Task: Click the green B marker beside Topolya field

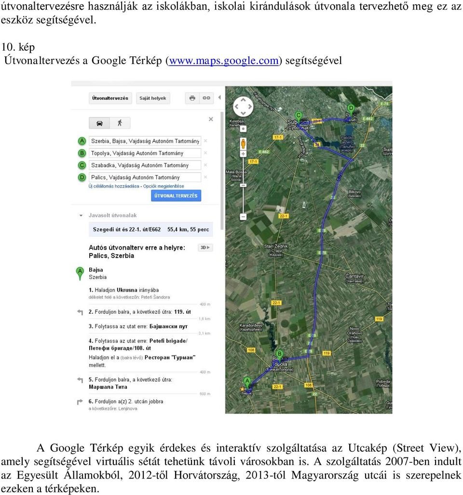Action: pyautogui.click(x=82, y=153)
